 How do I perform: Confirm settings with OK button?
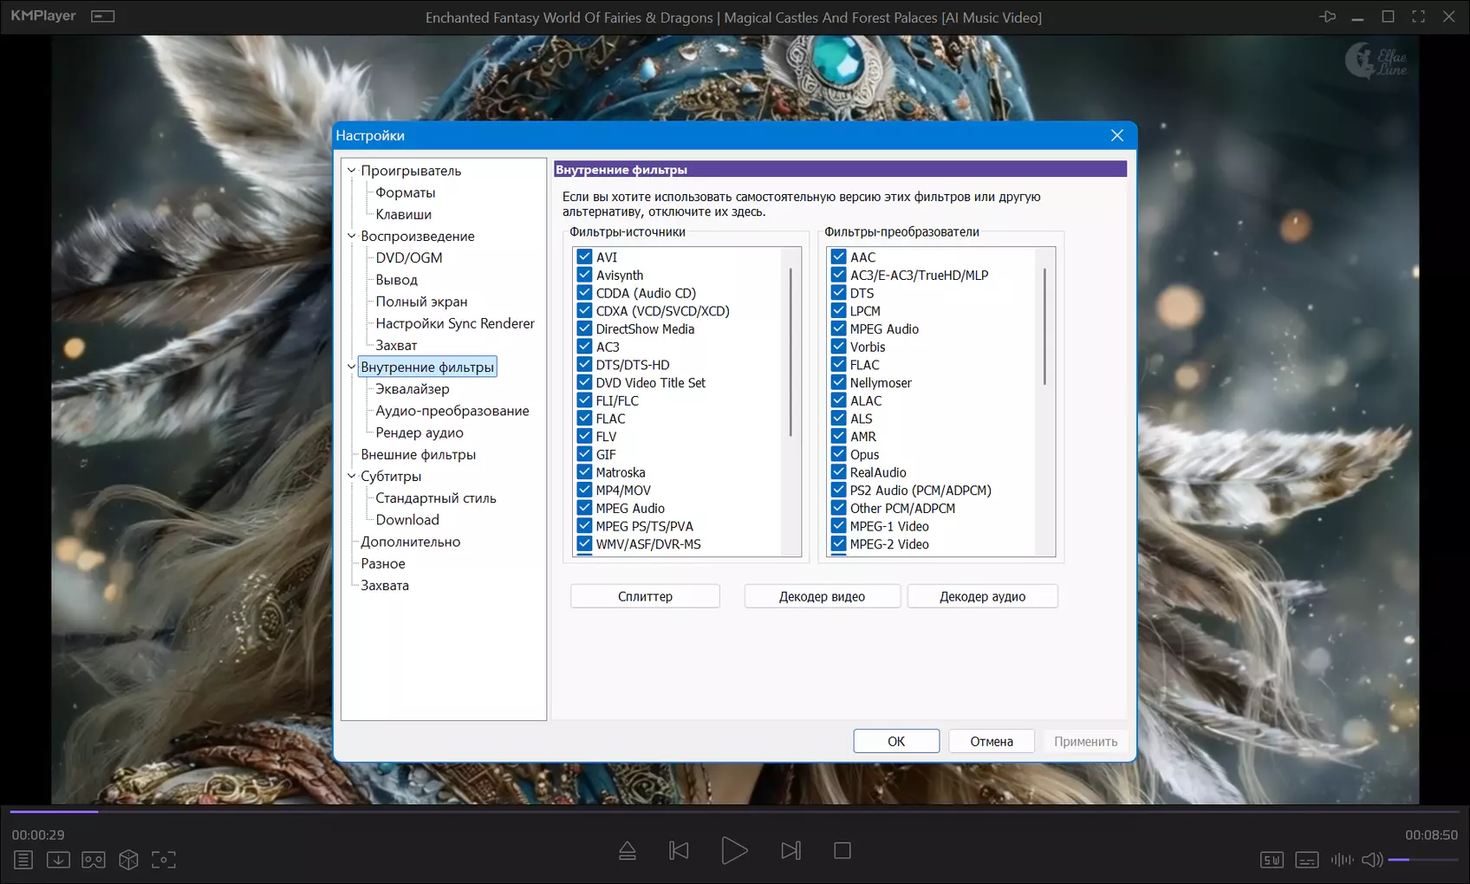(896, 741)
